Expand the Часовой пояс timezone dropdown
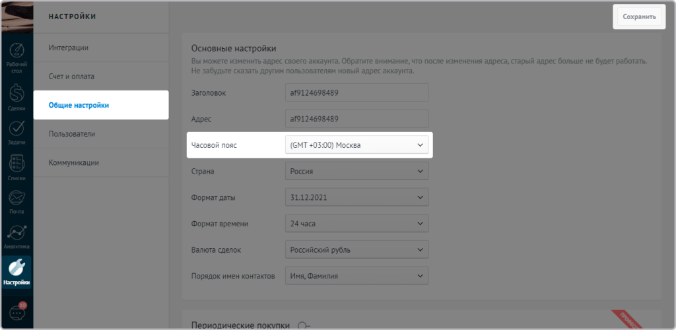 (x=356, y=145)
